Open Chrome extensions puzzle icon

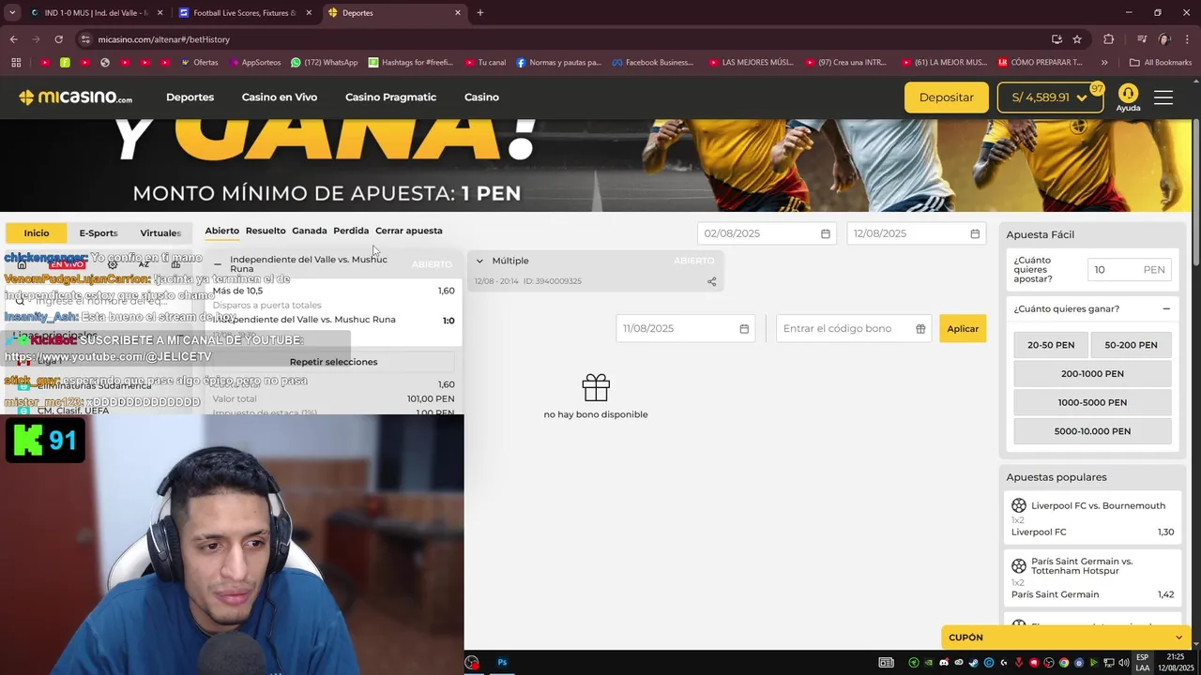tap(1109, 39)
